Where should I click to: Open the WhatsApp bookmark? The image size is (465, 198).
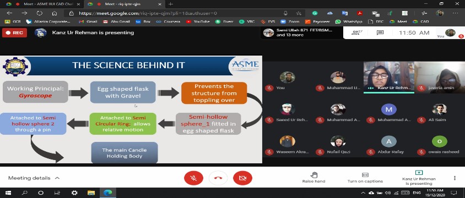[349, 21]
